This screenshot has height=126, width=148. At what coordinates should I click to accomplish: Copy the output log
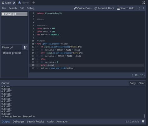(132, 83)
